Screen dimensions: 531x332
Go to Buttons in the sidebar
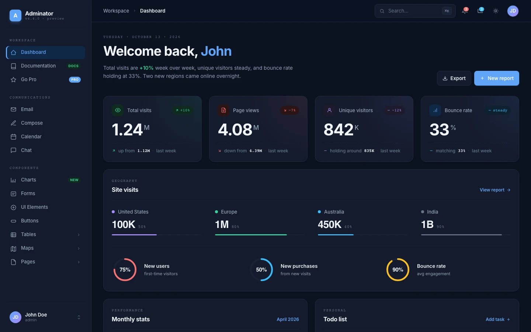46,221
